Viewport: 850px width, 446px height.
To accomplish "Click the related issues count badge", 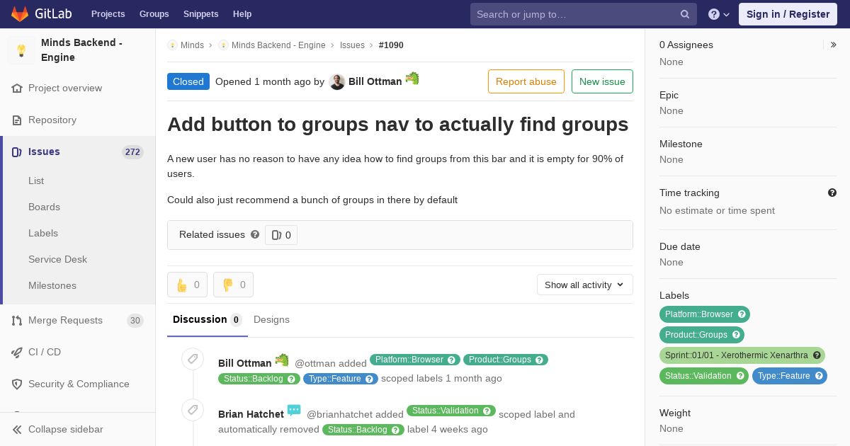I will 281,235.
